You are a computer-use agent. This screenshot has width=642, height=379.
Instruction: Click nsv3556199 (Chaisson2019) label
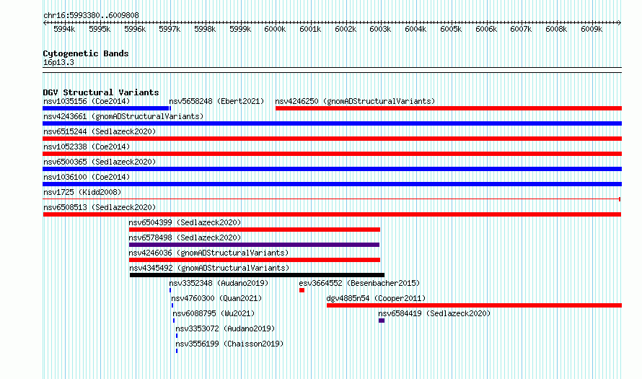point(229,344)
